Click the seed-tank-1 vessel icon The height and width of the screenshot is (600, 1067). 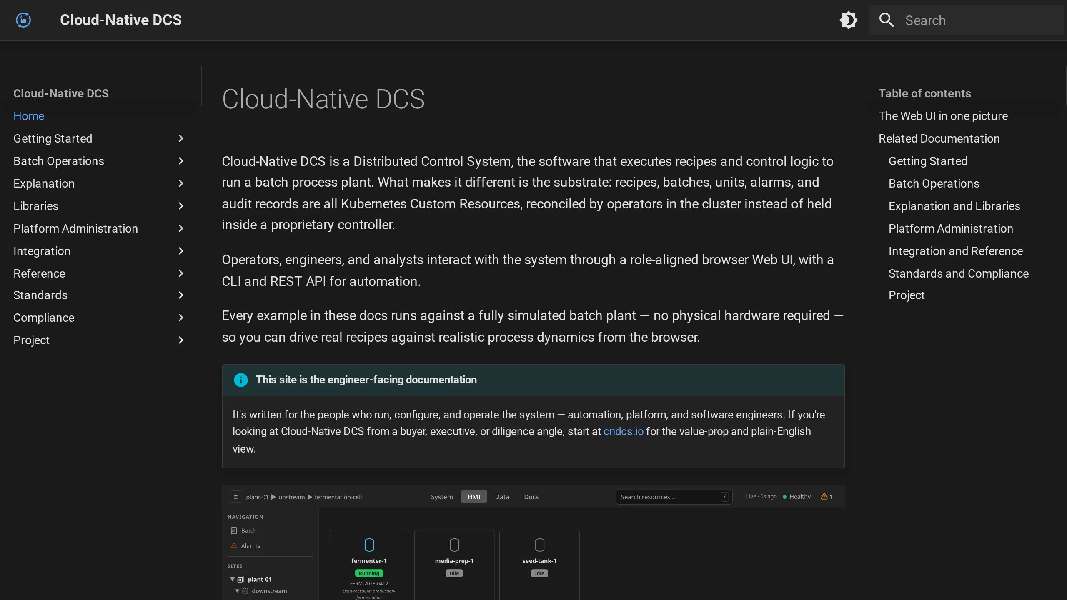click(x=540, y=545)
